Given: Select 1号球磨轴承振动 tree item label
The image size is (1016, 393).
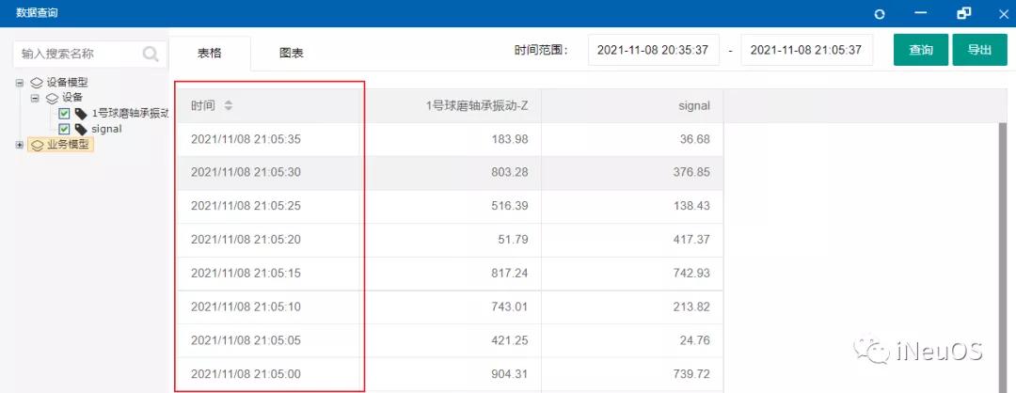Looking at the screenshot, I should point(130,114).
